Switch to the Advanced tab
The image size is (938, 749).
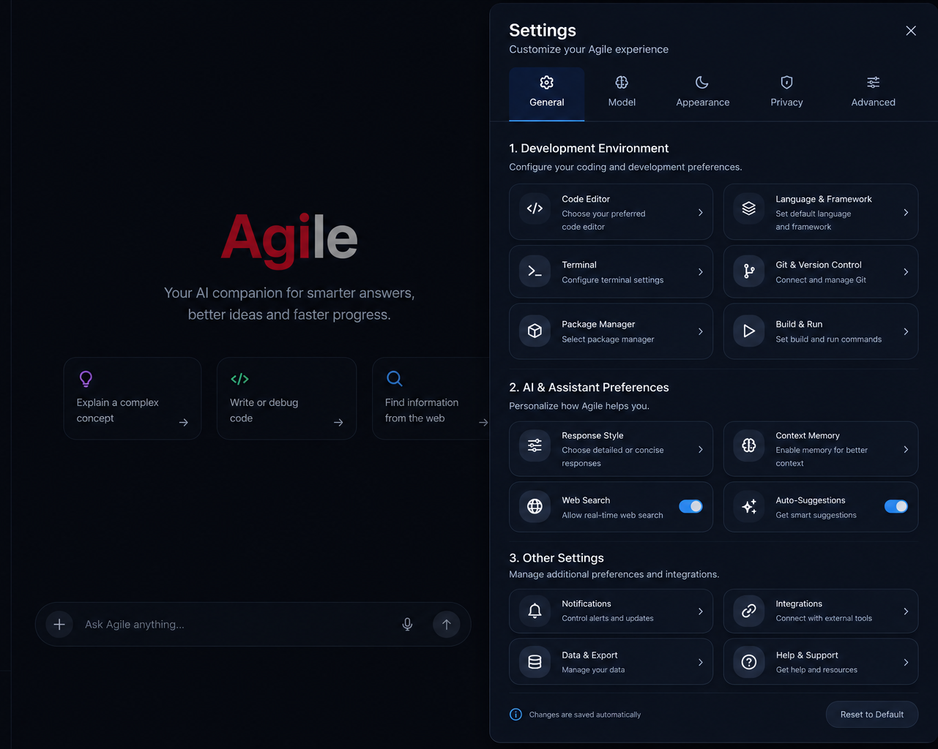click(x=873, y=94)
